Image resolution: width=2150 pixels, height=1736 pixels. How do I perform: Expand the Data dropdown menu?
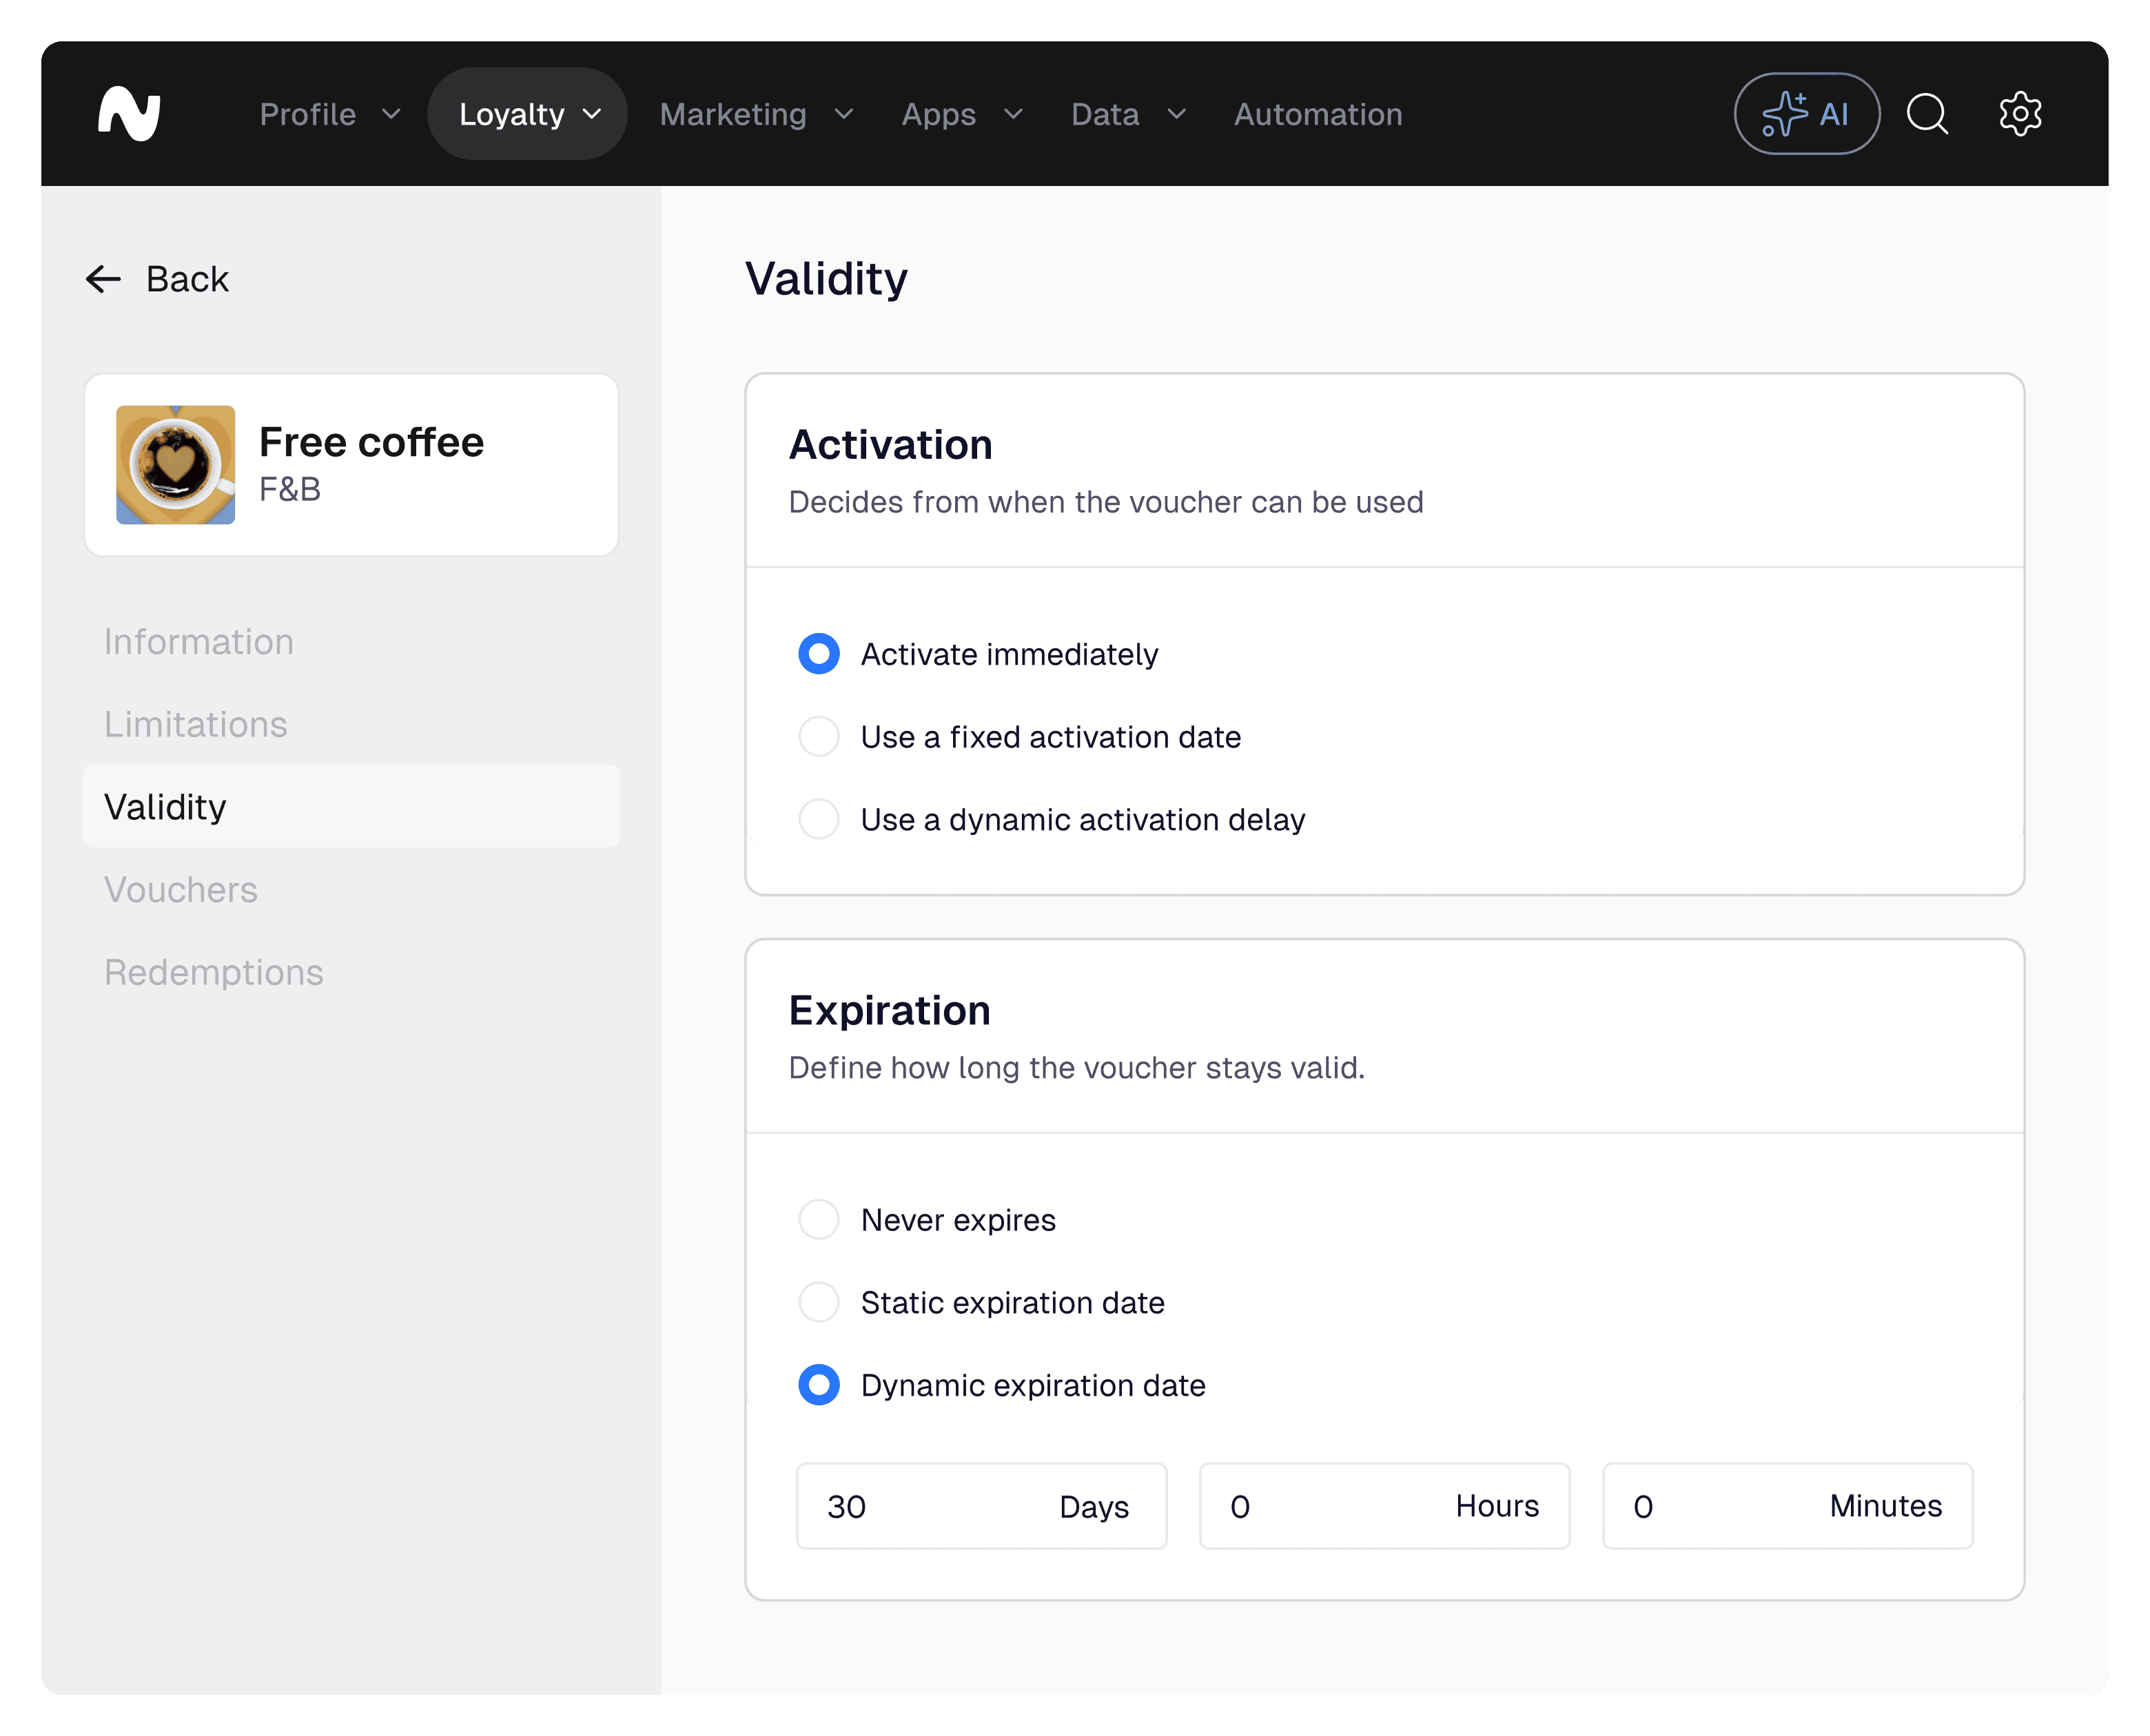(x=1127, y=114)
